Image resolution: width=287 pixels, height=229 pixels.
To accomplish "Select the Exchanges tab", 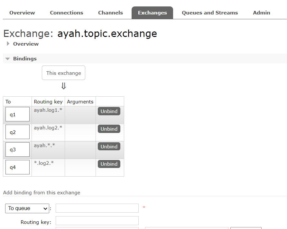I will 152,13.
